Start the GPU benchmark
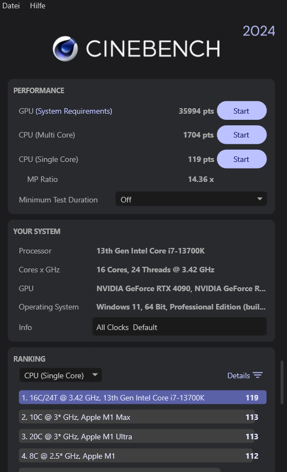The height and width of the screenshot is (472, 287). point(242,111)
